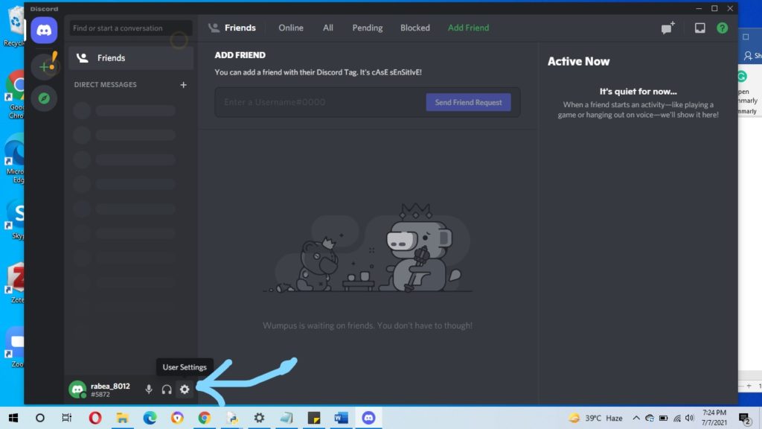Show hidden system tray icons
Screen dimensions: 762x429
click(635, 418)
